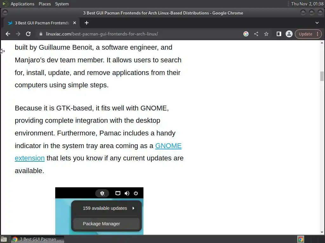Click the forward navigation arrow

tap(18, 34)
